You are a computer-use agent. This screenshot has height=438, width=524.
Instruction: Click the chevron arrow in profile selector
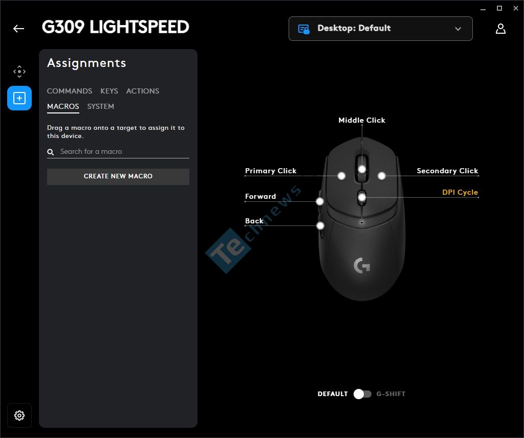[458, 29]
